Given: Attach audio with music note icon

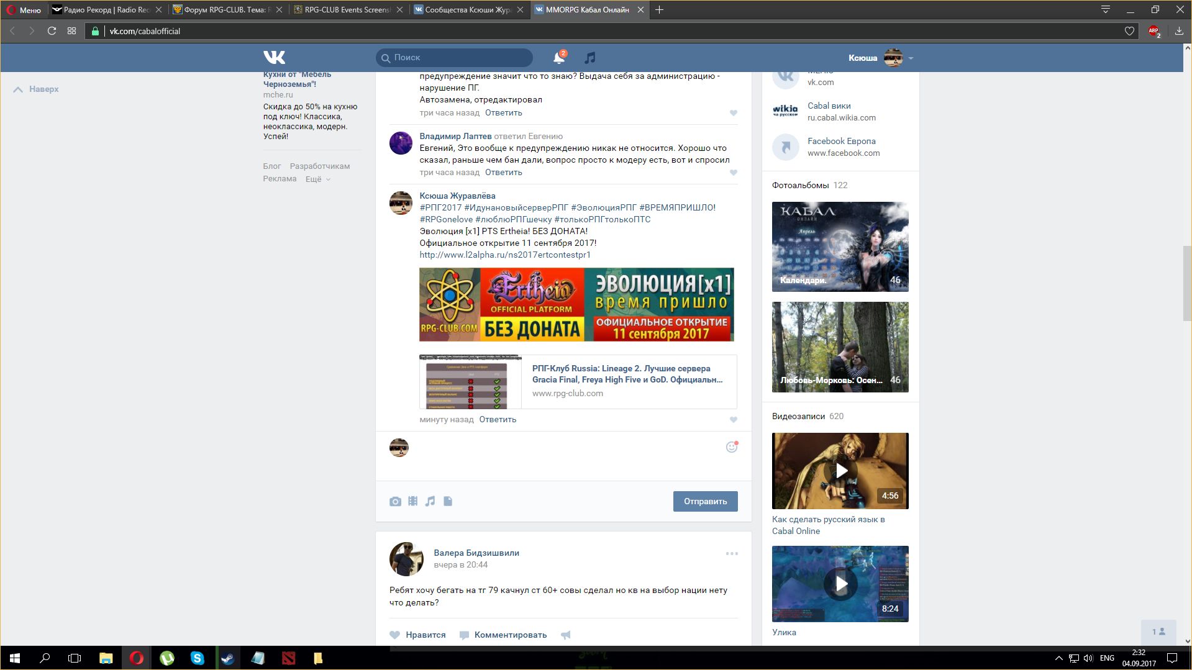Looking at the screenshot, I should point(430,501).
